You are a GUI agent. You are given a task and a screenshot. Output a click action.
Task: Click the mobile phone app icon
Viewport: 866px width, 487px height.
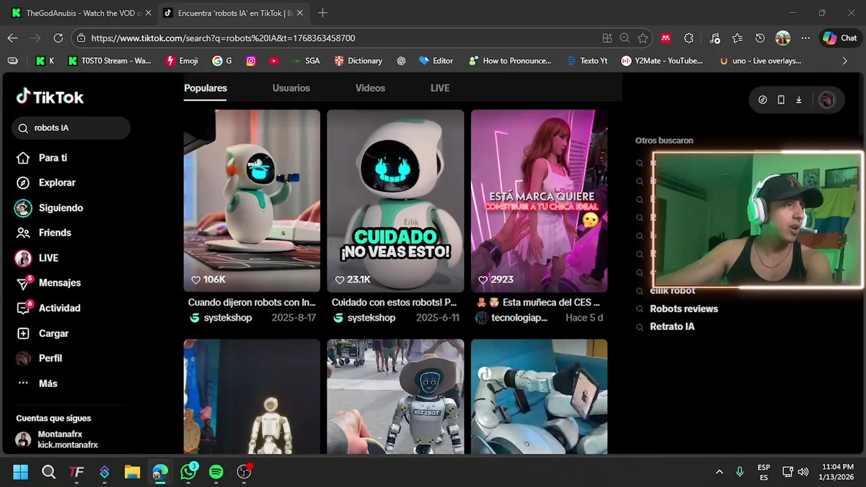coord(781,99)
